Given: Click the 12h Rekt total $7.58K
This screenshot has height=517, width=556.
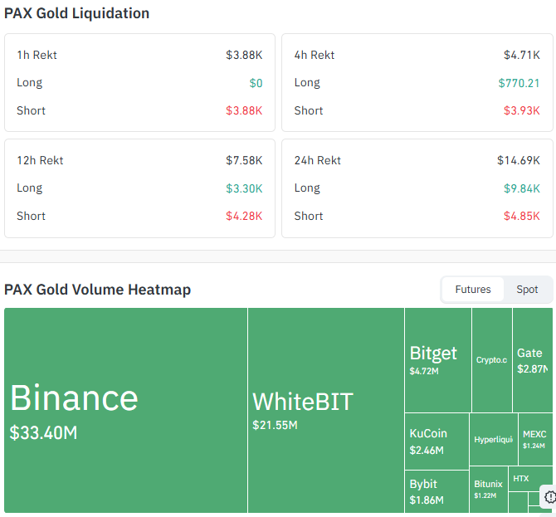Looking at the screenshot, I should [x=244, y=160].
